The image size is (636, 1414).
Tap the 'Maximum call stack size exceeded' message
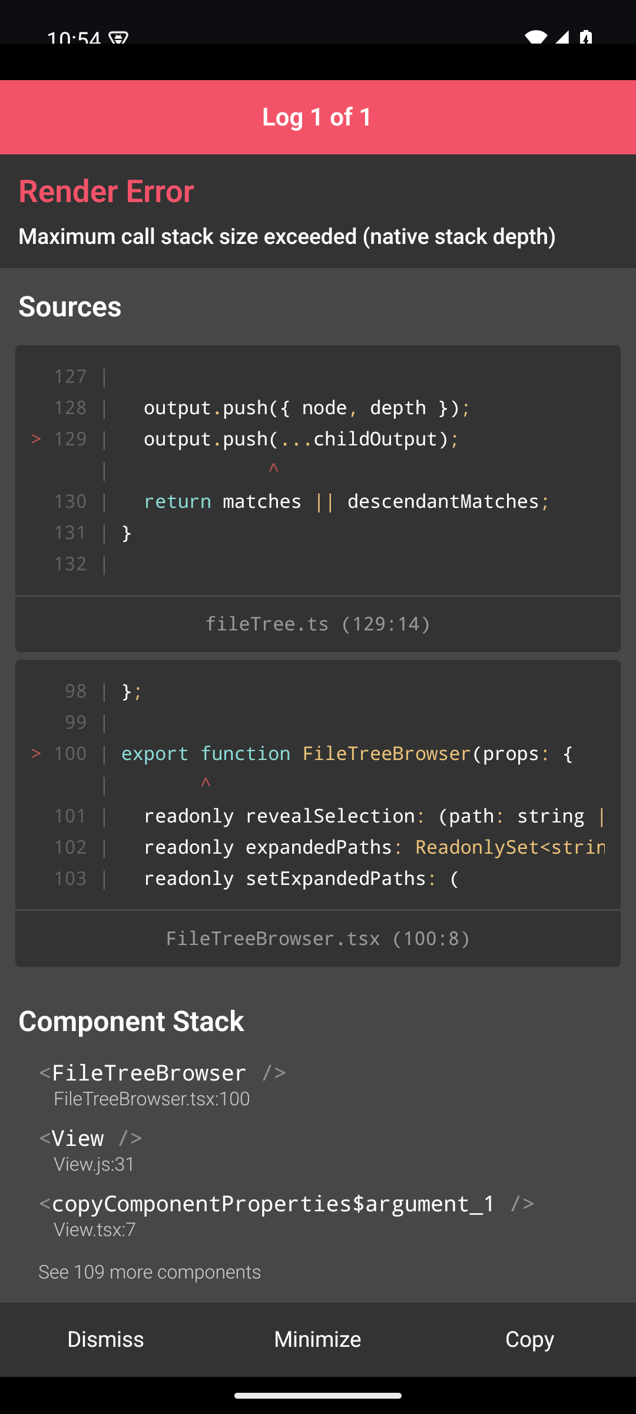tap(287, 237)
